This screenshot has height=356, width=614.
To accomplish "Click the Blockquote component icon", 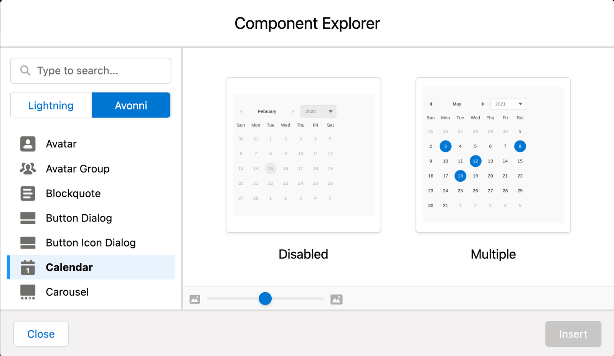I will 27,193.
